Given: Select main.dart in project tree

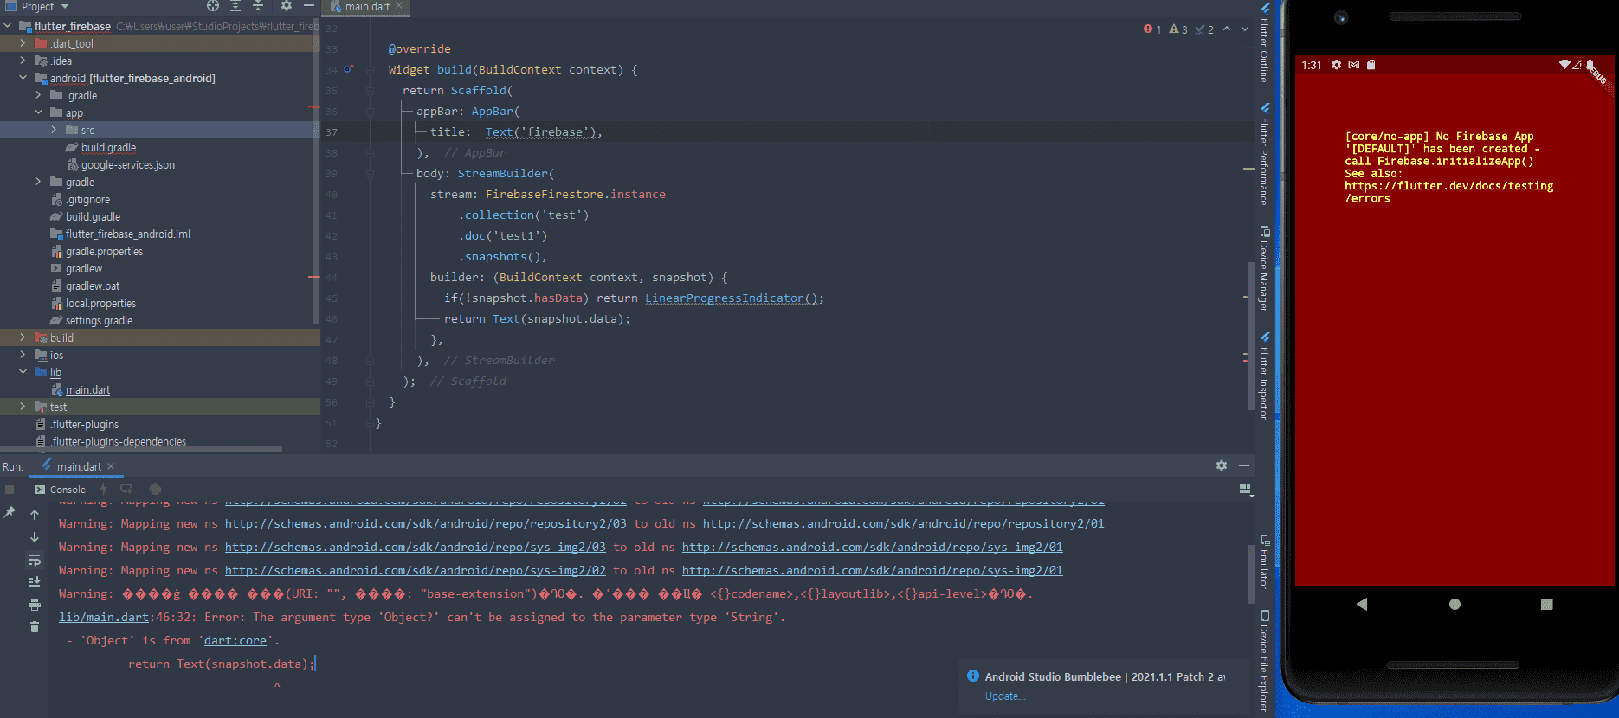Looking at the screenshot, I should click(x=87, y=389).
